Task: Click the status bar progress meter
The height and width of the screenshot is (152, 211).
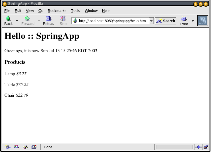Action: [174, 147]
